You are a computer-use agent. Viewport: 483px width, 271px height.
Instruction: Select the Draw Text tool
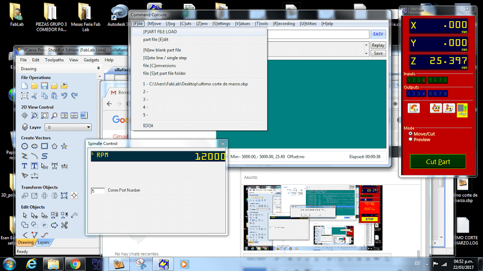(24, 166)
